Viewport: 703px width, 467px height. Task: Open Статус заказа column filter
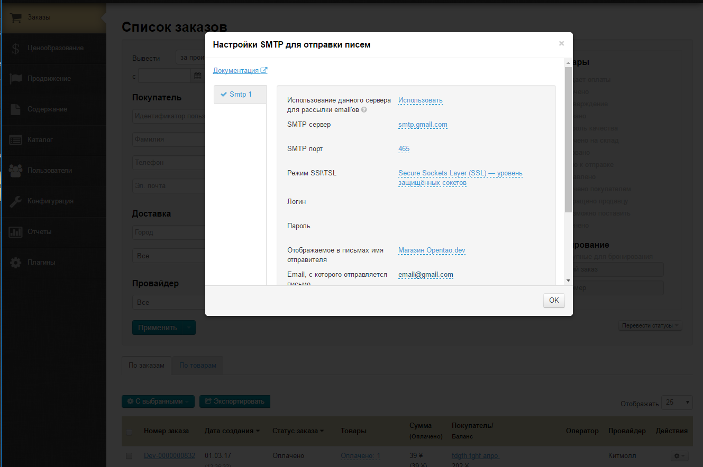pos(298,431)
